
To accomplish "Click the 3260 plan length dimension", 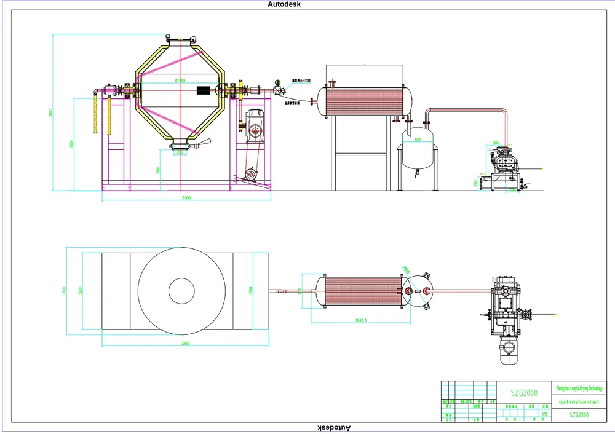I will pos(186,344).
